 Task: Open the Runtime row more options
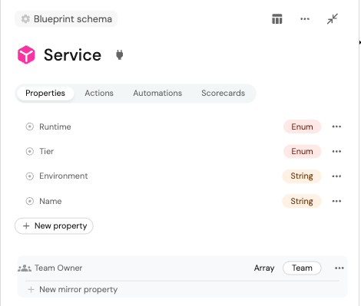point(336,127)
